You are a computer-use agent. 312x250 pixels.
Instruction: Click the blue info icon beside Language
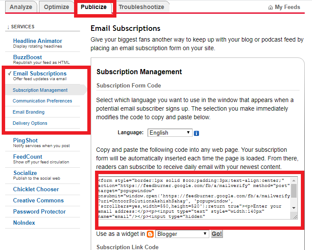[196, 133]
